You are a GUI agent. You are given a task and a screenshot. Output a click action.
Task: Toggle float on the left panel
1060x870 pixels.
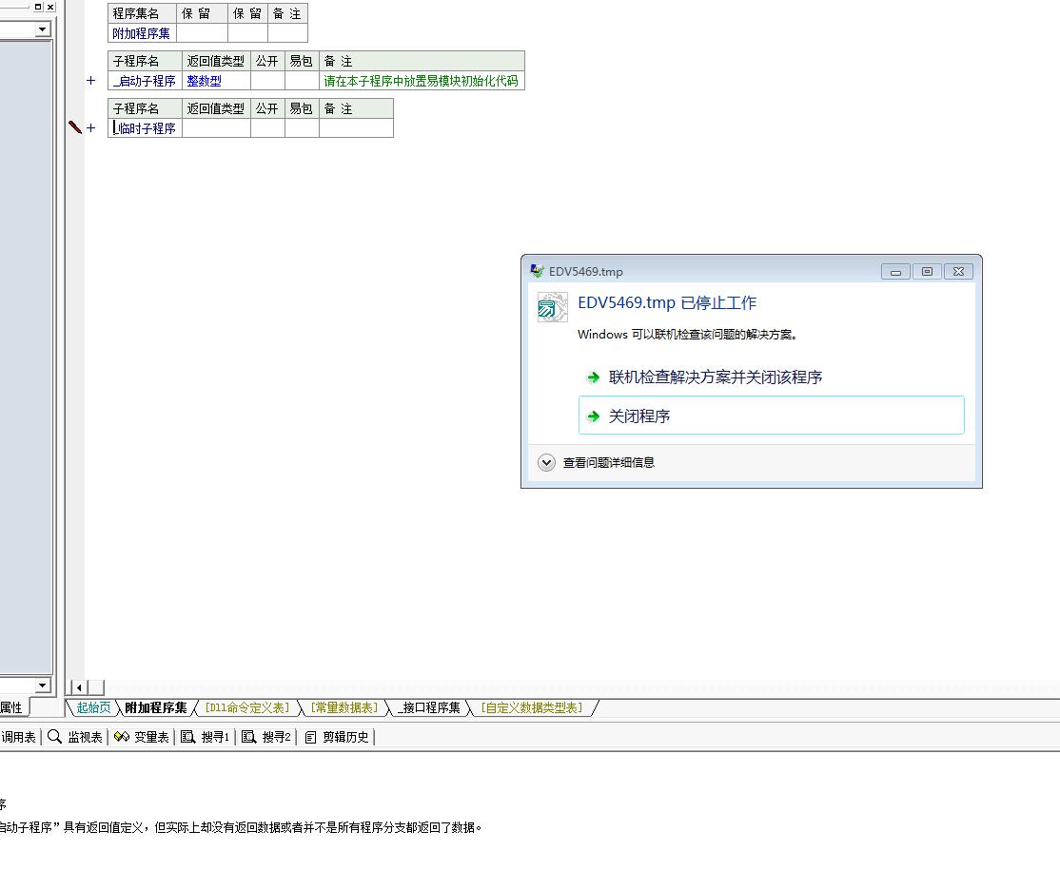(38, 7)
